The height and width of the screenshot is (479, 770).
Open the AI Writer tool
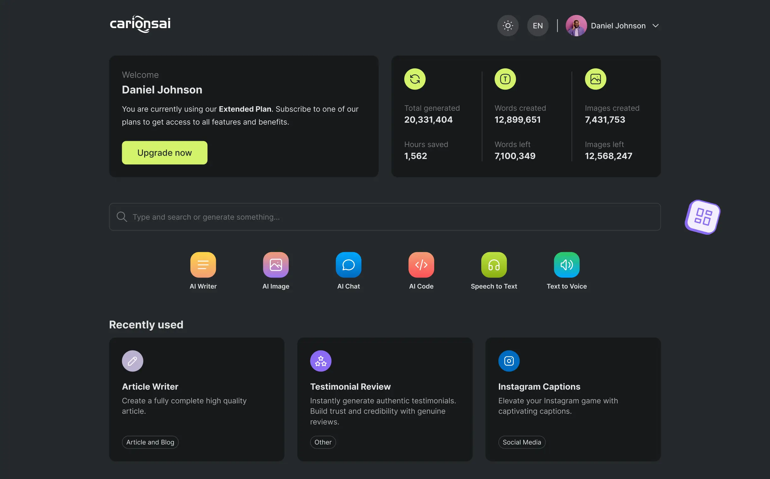click(x=203, y=264)
